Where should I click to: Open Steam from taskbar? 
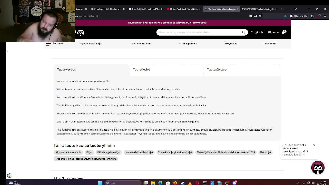click(182, 183)
